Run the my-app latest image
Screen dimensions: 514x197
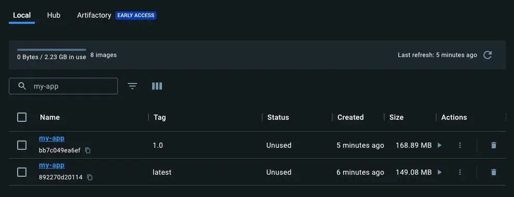point(440,172)
